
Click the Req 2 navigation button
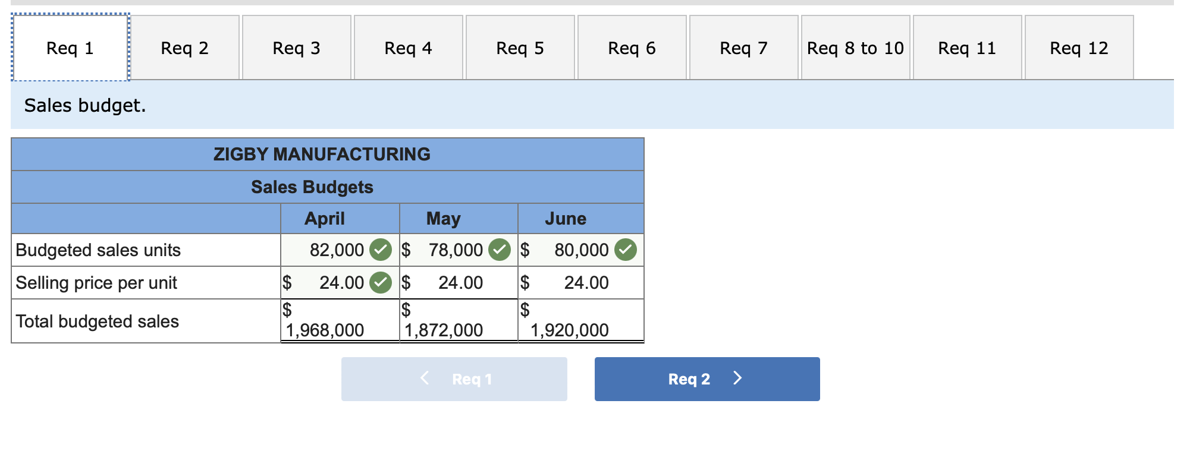click(707, 378)
